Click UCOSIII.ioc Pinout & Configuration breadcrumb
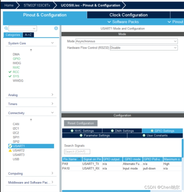184x192 pixels. click(90, 5)
